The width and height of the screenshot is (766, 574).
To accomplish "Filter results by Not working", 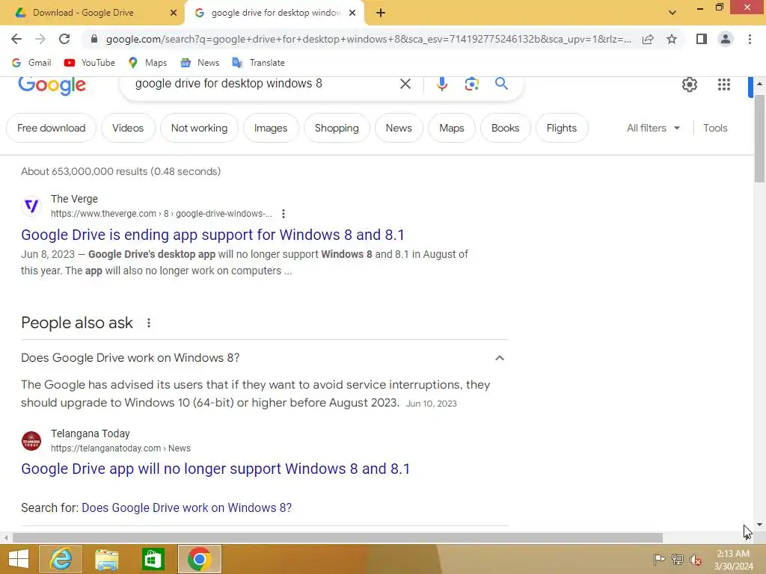I will pos(199,128).
